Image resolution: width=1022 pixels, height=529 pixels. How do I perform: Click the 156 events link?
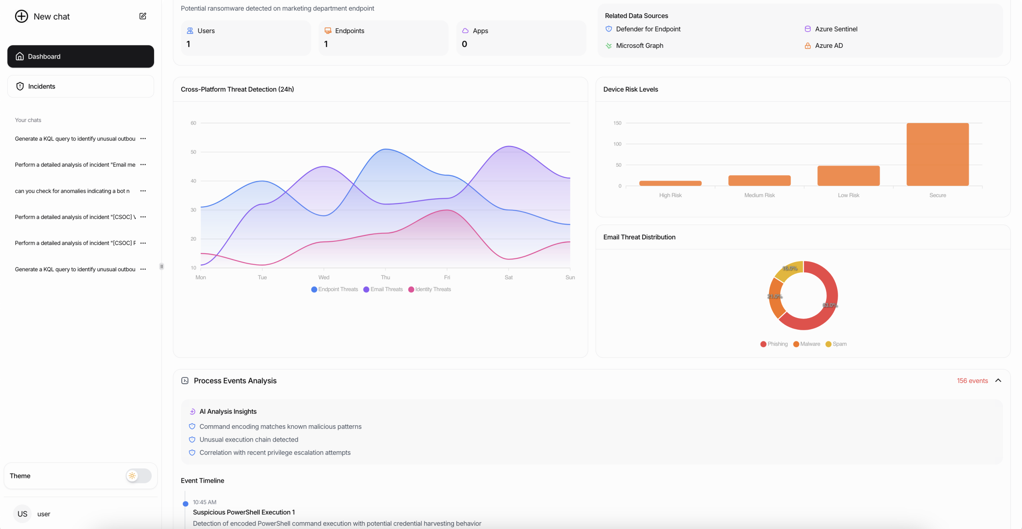click(972, 381)
